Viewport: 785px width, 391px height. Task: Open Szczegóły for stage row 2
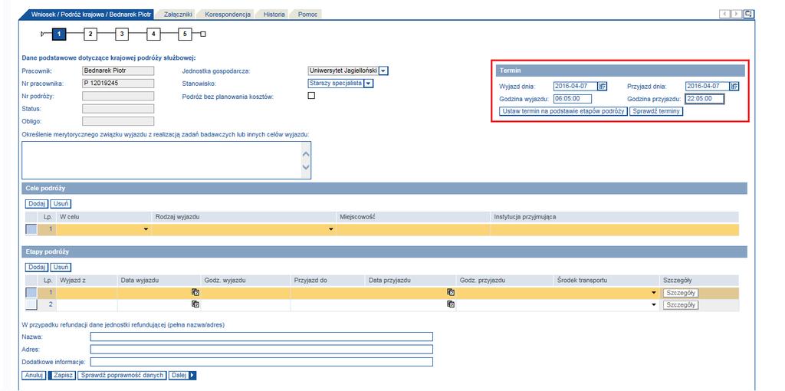(681, 304)
